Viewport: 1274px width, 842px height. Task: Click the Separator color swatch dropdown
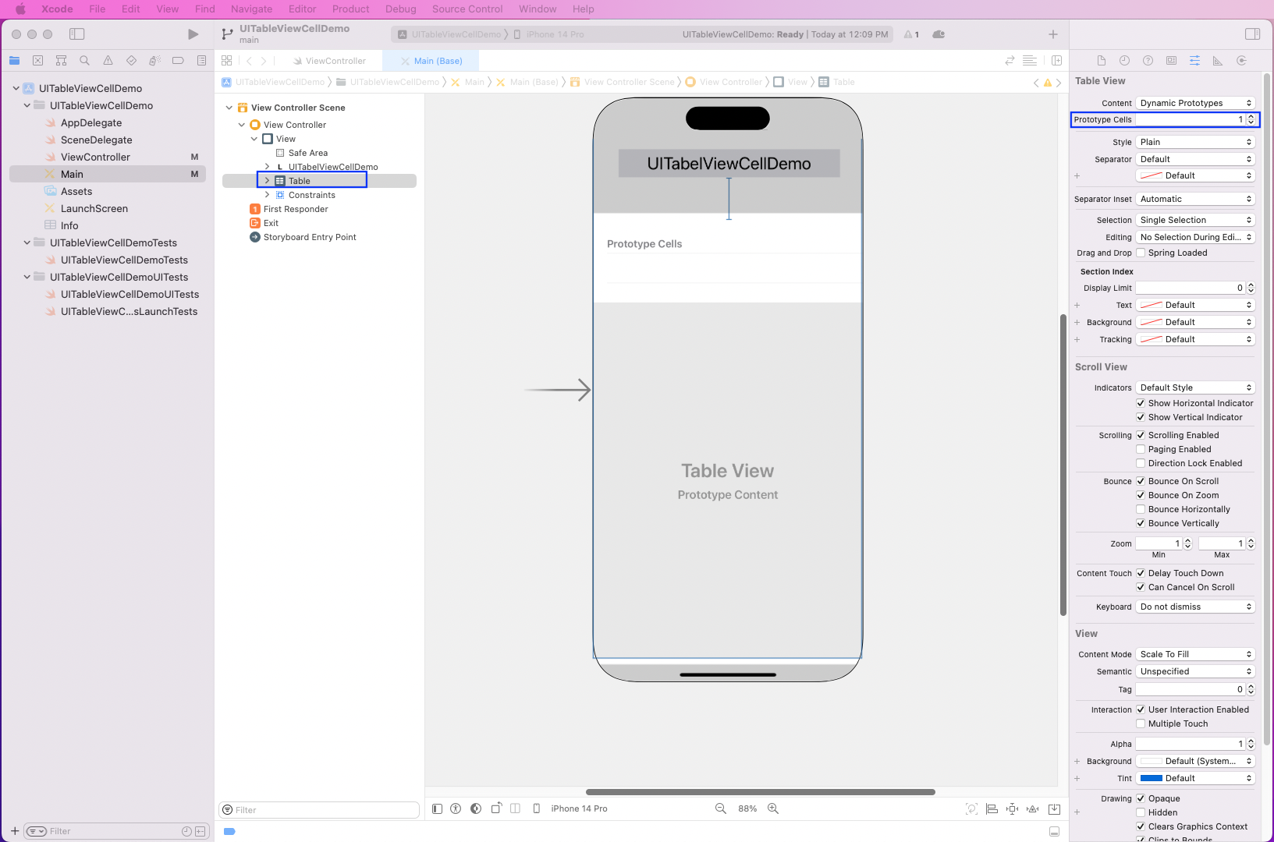coord(1195,175)
